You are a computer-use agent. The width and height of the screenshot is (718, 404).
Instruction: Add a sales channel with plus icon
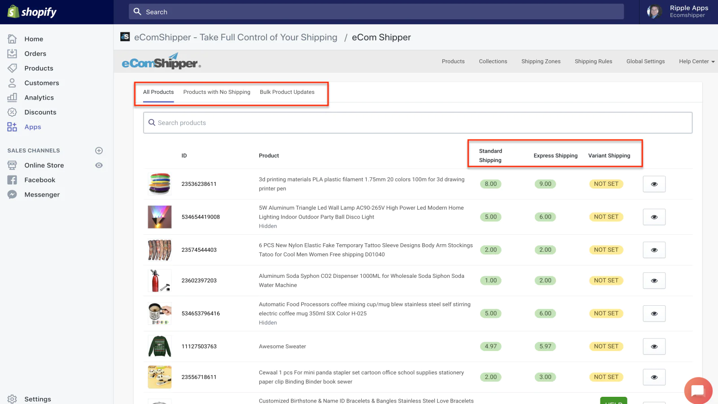[x=99, y=150]
